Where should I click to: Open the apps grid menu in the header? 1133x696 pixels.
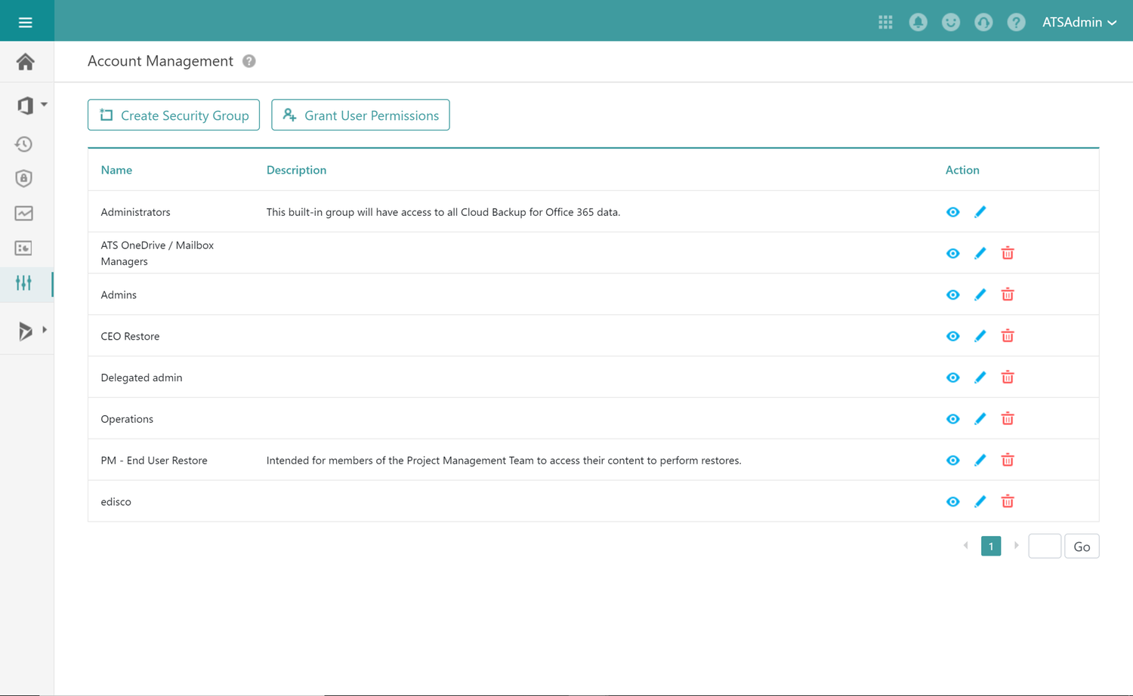click(885, 22)
